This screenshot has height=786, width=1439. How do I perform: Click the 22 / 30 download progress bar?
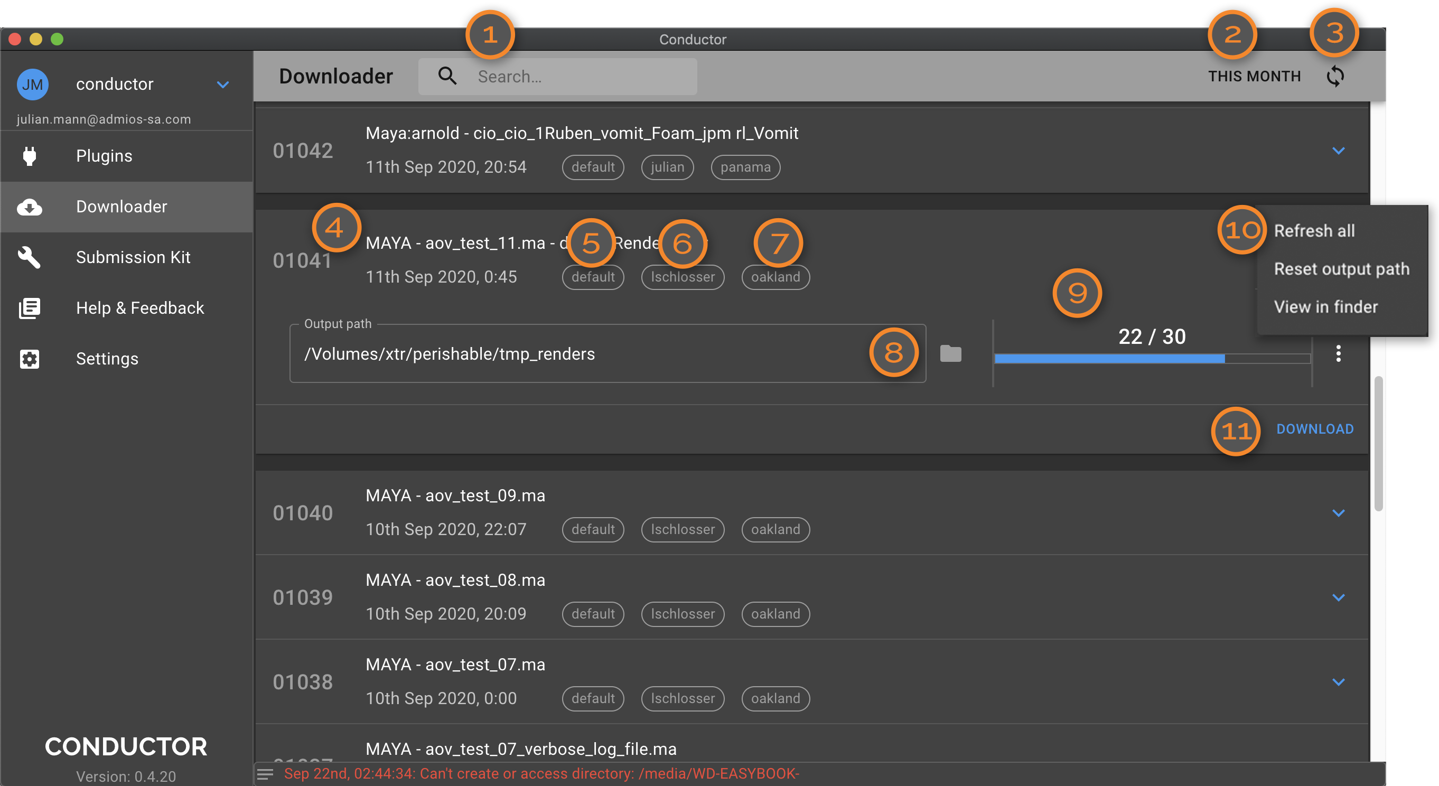tap(1153, 359)
